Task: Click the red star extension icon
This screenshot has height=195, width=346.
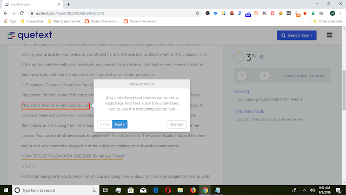Action: (x=305, y=13)
